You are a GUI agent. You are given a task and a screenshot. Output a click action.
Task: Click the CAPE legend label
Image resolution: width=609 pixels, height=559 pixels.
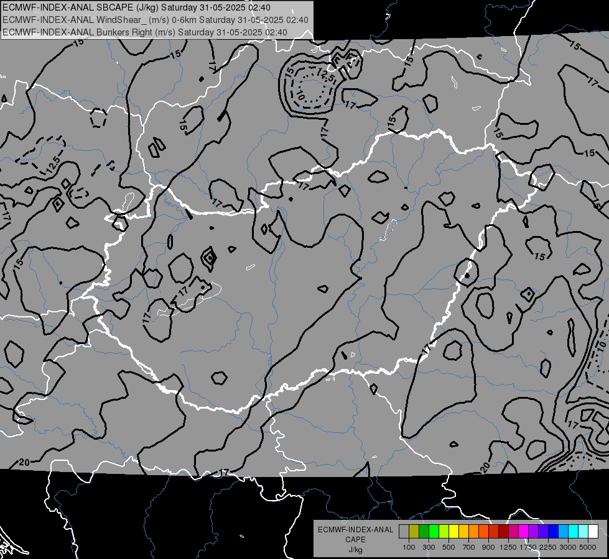tap(355, 540)
